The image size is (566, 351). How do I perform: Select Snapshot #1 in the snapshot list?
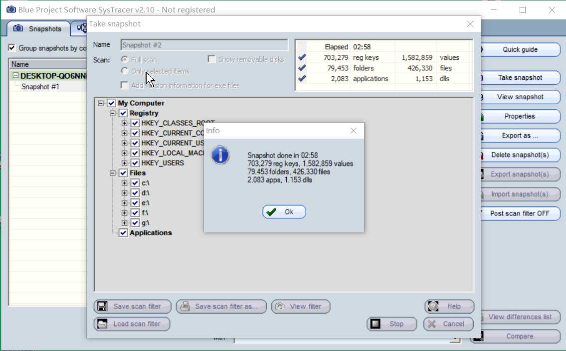tap(40, 87)
